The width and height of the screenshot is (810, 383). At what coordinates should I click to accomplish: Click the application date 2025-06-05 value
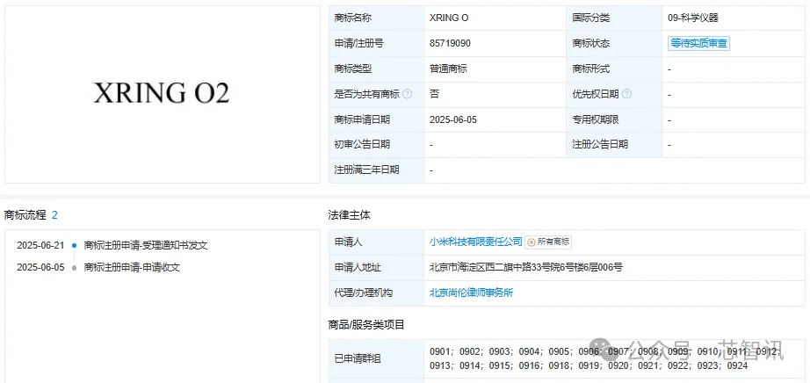[453, 120]
